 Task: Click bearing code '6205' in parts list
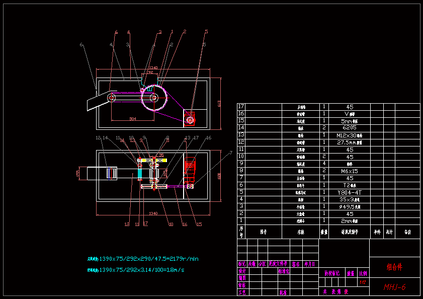pos(350,127)
